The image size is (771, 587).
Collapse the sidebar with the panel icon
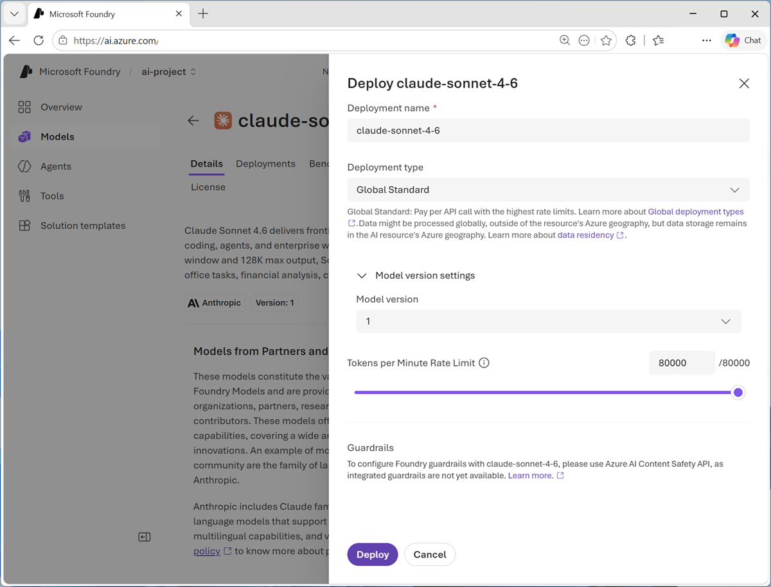(x=145, y=537)
